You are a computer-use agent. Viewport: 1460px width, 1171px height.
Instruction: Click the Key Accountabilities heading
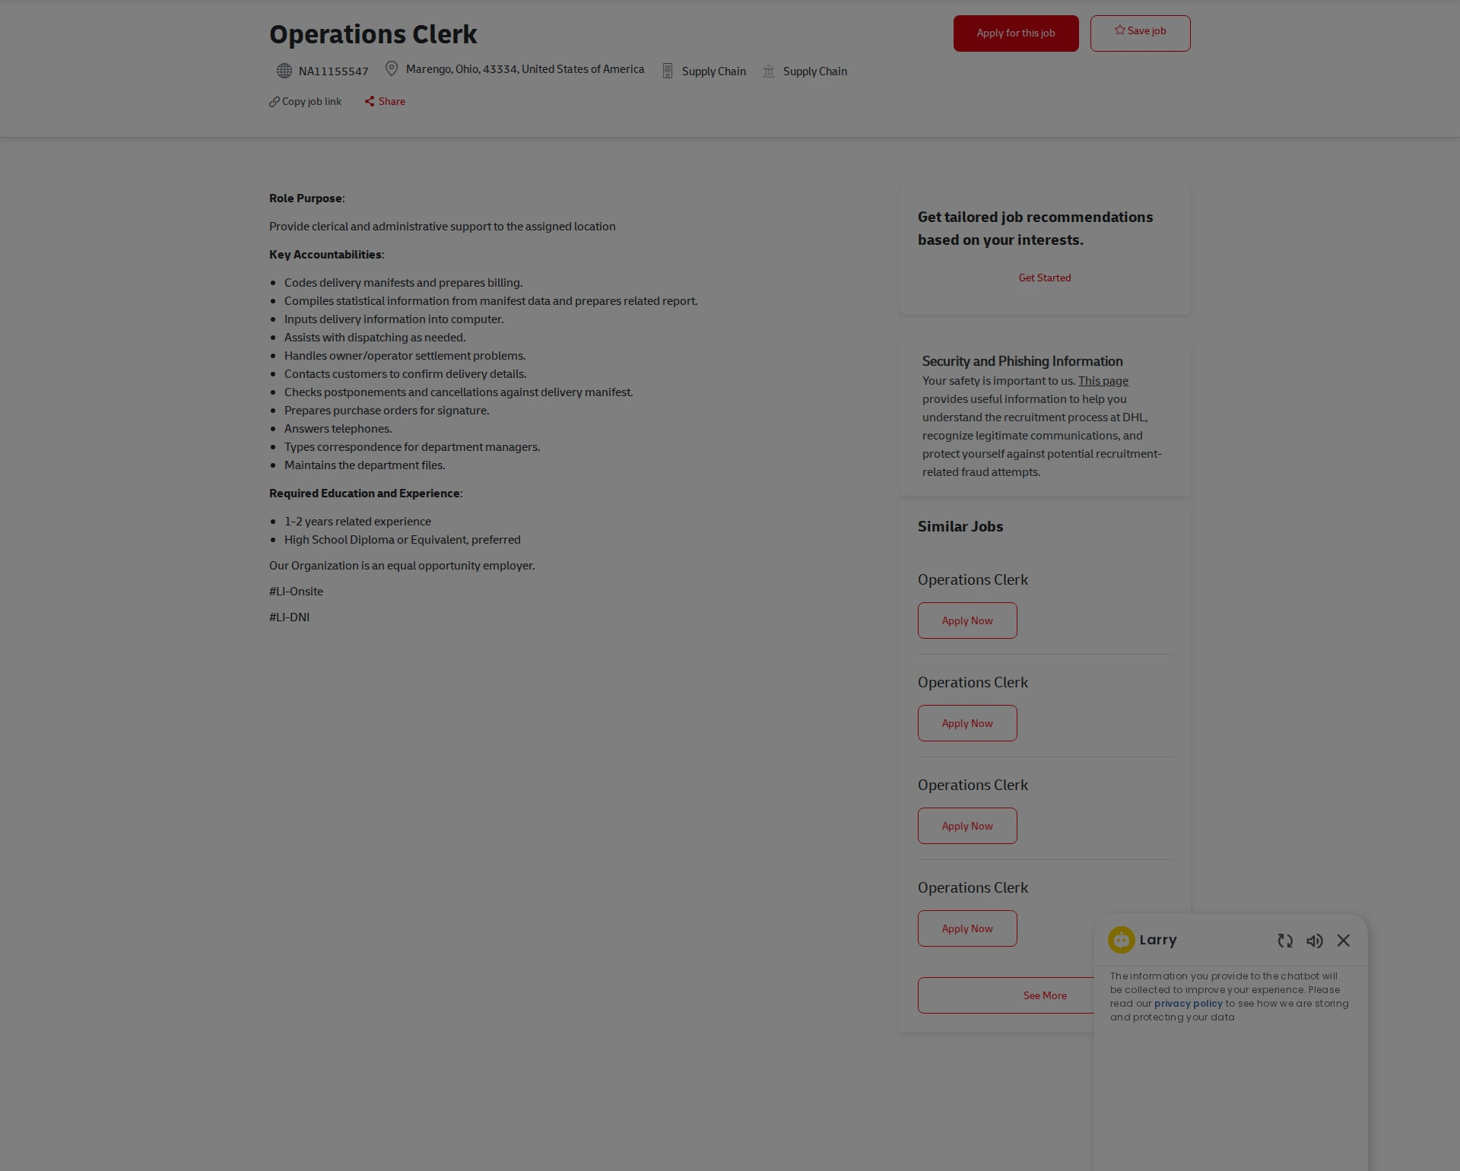pos(326,255)
